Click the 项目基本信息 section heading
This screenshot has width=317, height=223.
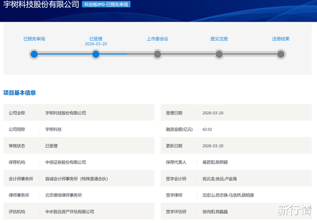coord(20,93)
